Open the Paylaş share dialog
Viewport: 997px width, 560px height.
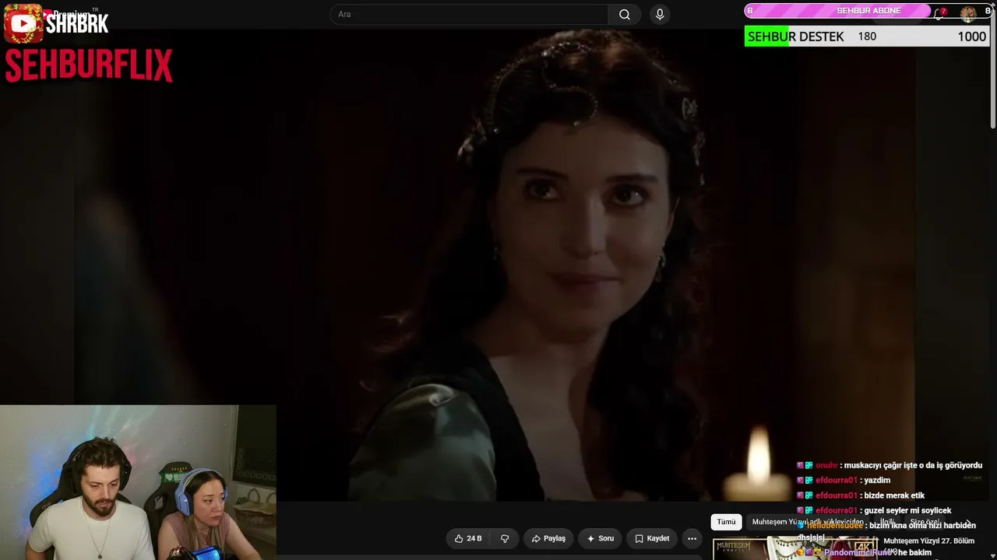548,538
